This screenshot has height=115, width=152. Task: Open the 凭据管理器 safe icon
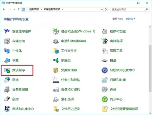coord(56,70)
